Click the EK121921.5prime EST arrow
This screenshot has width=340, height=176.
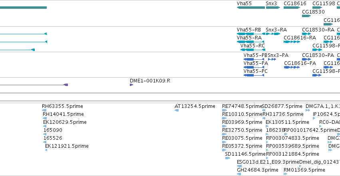point(46,150)
